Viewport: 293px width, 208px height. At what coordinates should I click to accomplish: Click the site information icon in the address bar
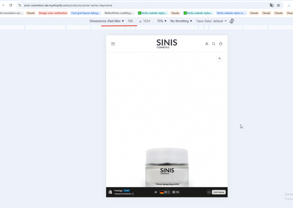tap(20, 5)
